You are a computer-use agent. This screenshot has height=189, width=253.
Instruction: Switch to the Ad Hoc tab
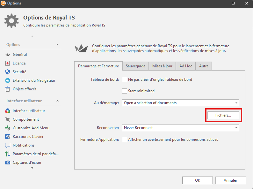tap(186, 66)
